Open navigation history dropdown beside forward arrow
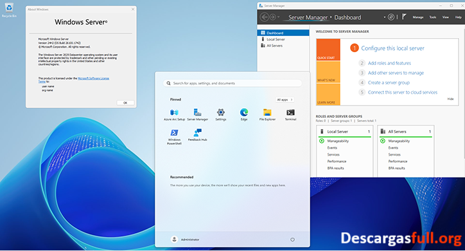 pos(279,17)
